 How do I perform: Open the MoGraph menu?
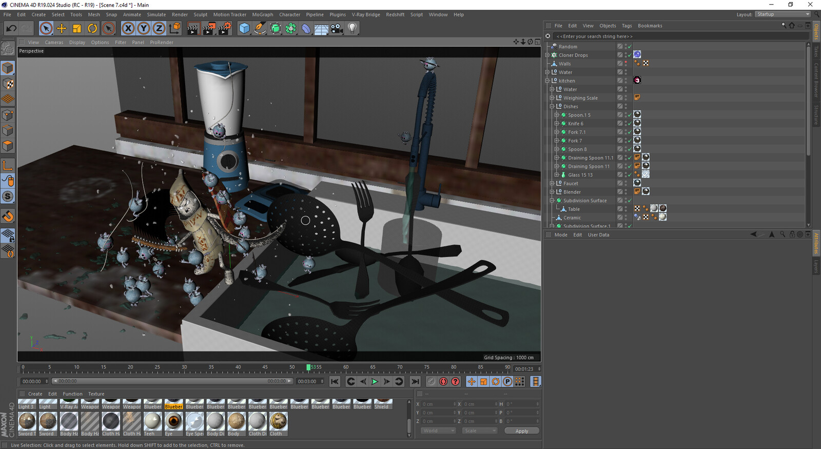263,14
